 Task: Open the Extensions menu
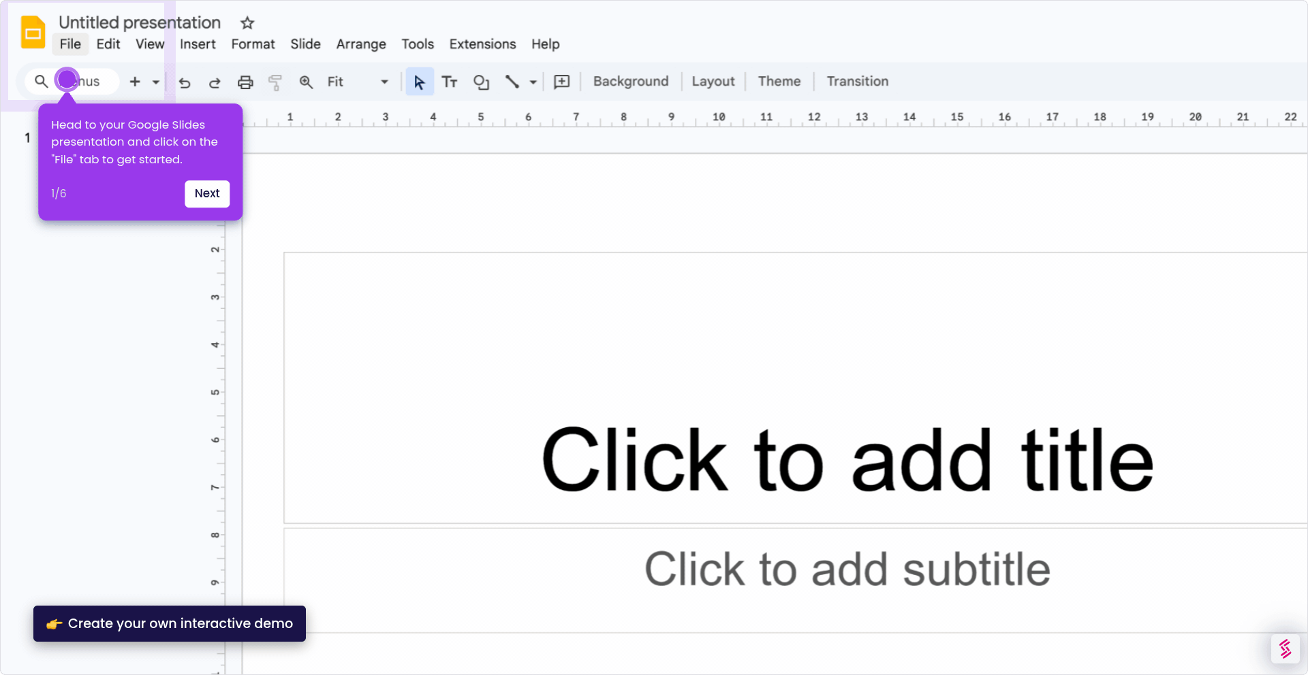point(482,44)
